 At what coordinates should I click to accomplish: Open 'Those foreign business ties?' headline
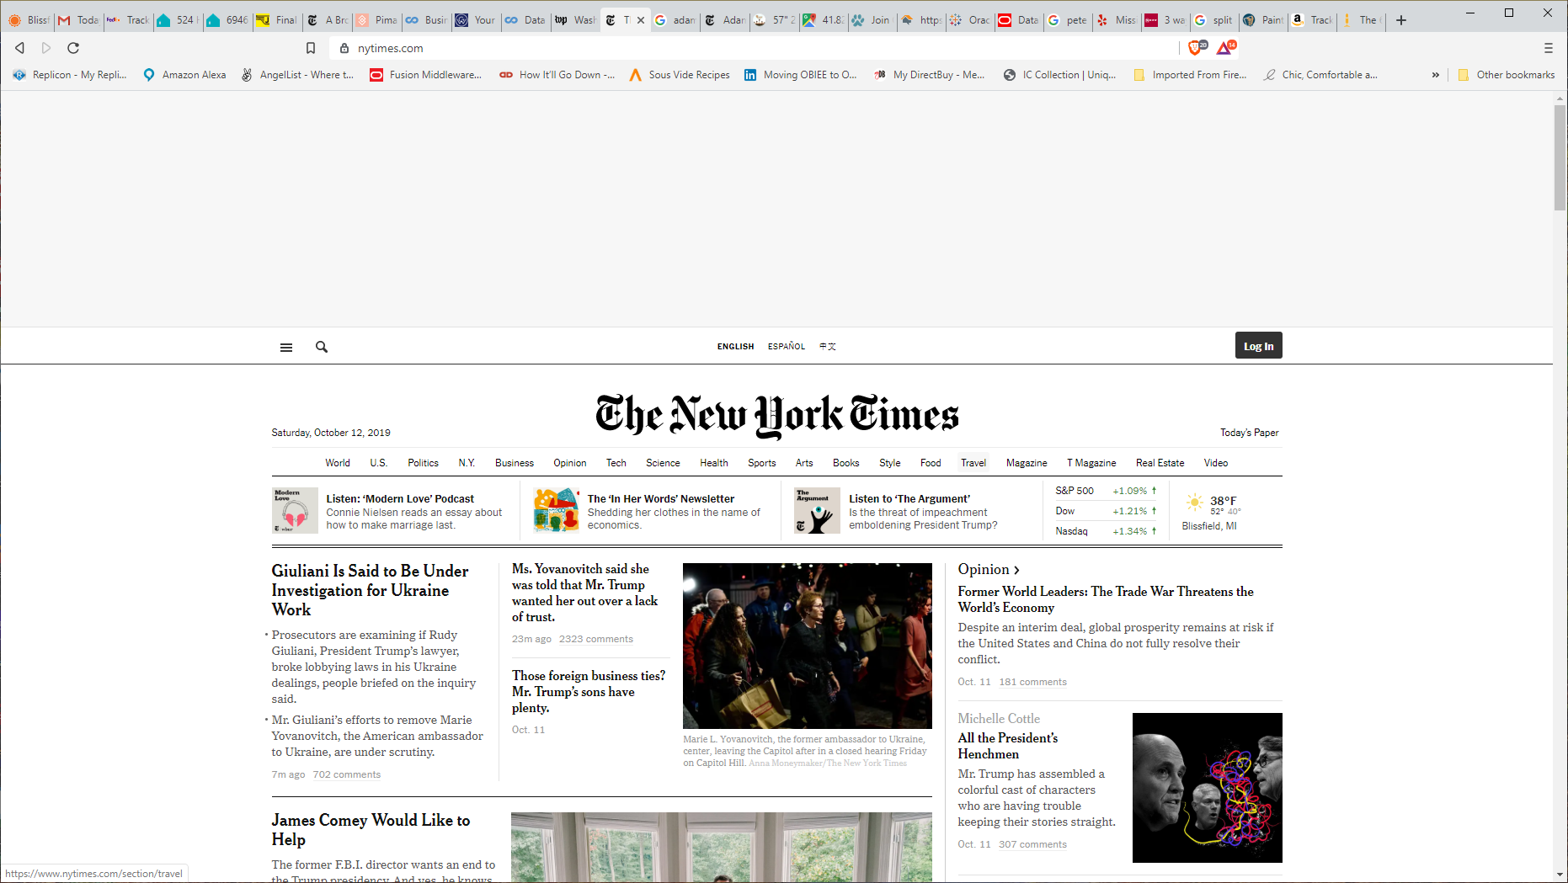click(x=589, y=692)
